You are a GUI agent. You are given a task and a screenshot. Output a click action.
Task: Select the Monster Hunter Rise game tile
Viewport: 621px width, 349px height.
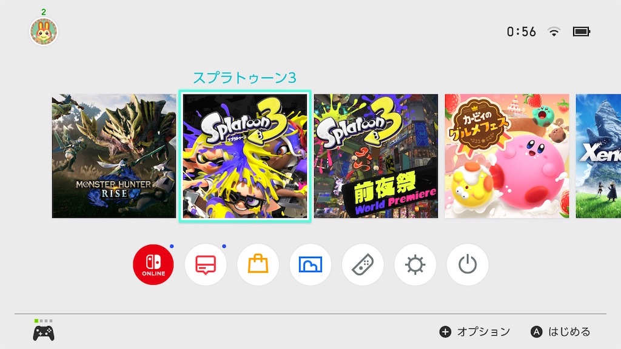[x=113, y=156]
